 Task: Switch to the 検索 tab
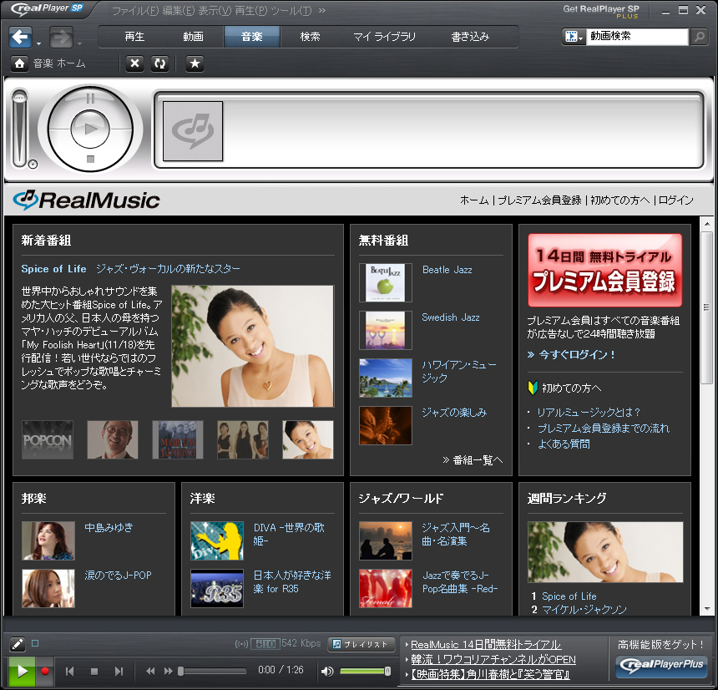[x=310, y=37]
